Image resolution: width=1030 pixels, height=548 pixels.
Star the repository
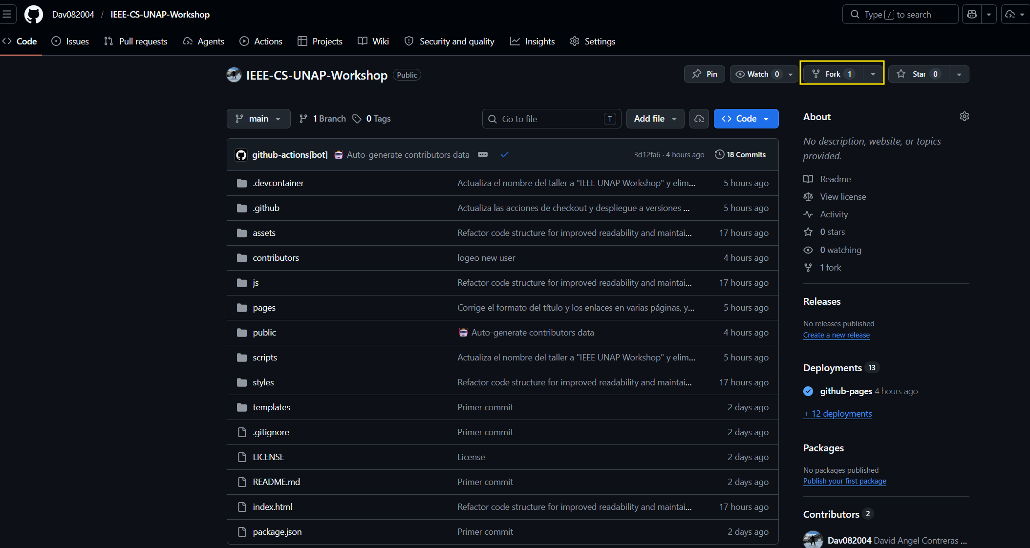coord(919,74)
